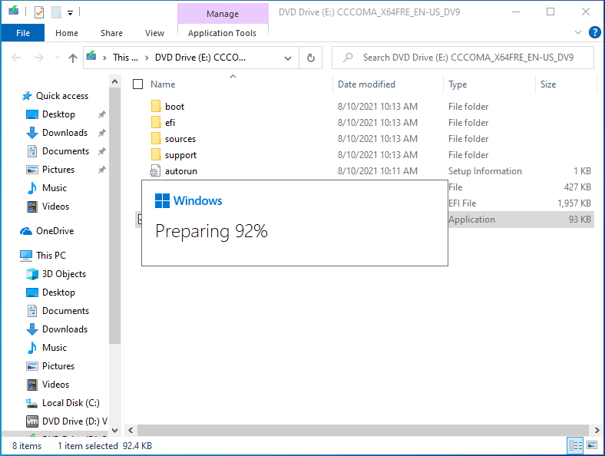605x456 pixels.
Task: Expand the ribbon with the chevron
Action: pyautogui.click(x=577, y=32)
